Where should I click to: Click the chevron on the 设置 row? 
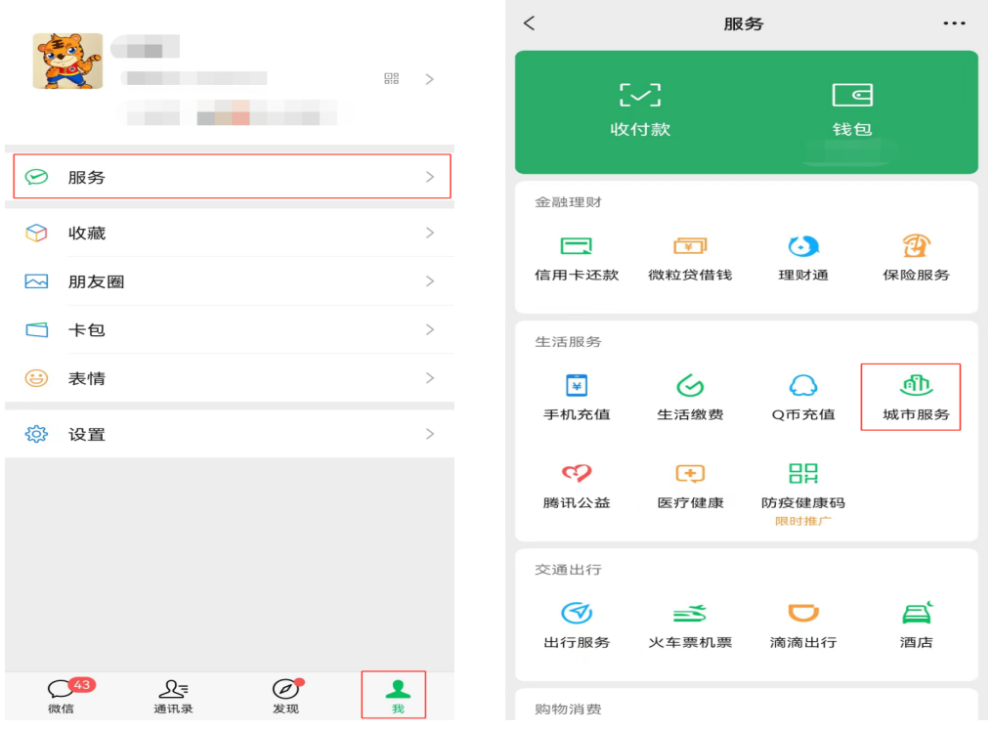430,433
